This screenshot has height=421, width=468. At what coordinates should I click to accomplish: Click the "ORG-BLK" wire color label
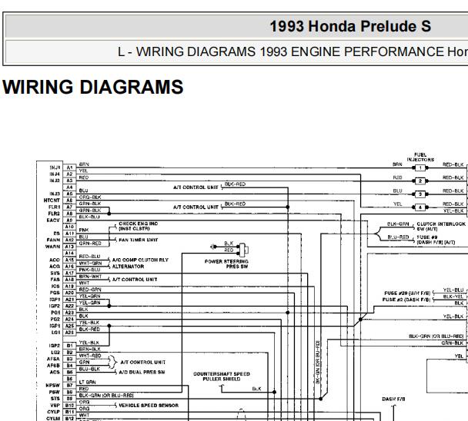point(90,197)
